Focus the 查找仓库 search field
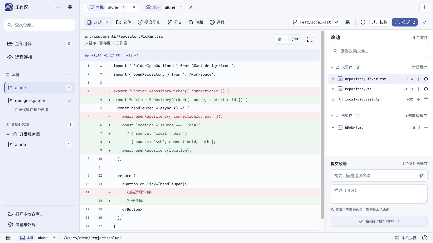 (x=40, y=25)
